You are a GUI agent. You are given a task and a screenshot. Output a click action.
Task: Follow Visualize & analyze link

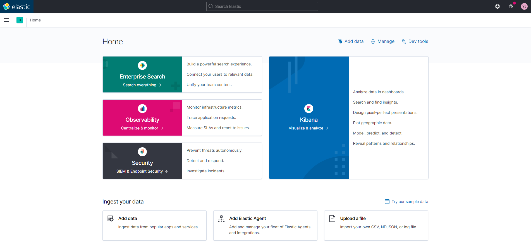pyautogui.click(x=308, y=128)
